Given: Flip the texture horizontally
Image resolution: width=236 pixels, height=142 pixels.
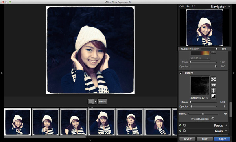Looking at the screenshot, I should [213, 85].
